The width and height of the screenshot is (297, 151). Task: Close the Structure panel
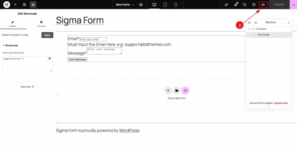click(x=289, y=23)
